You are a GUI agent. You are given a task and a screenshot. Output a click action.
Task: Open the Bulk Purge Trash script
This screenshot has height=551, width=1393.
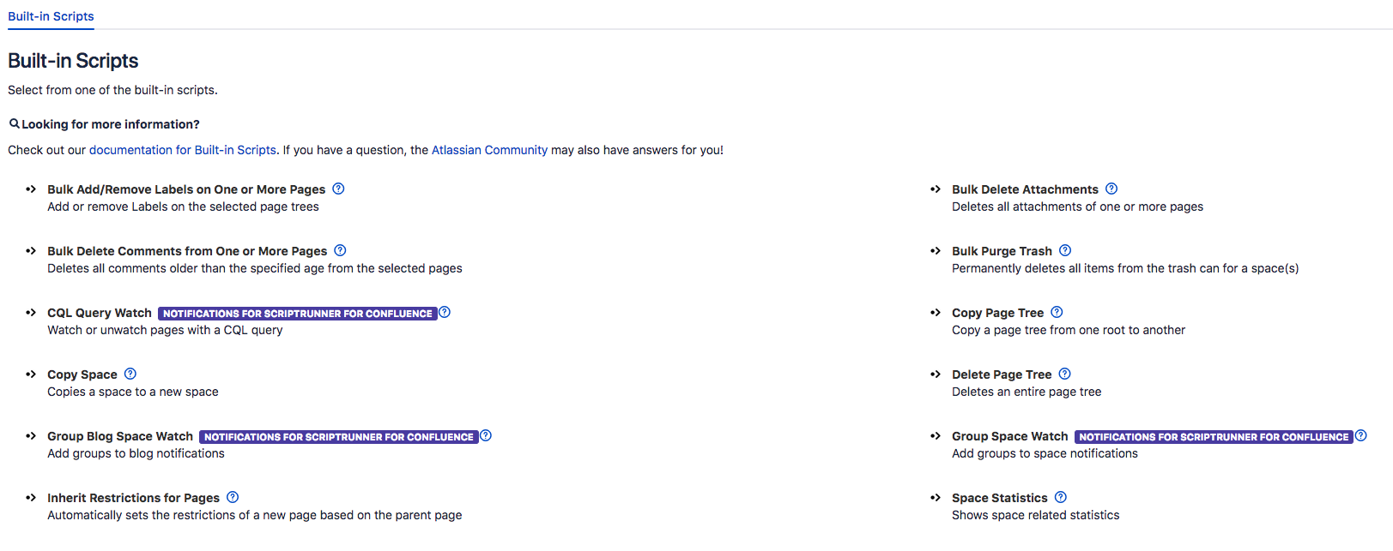pos(1002,251)
